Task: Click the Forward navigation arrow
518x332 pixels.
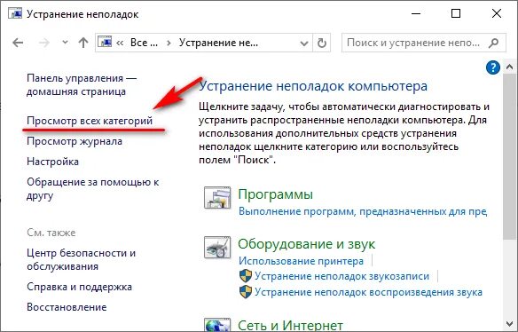Action: tap(44, 43)
